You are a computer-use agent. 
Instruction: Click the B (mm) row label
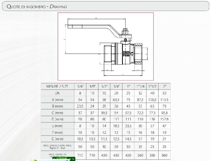coord(57,106)
